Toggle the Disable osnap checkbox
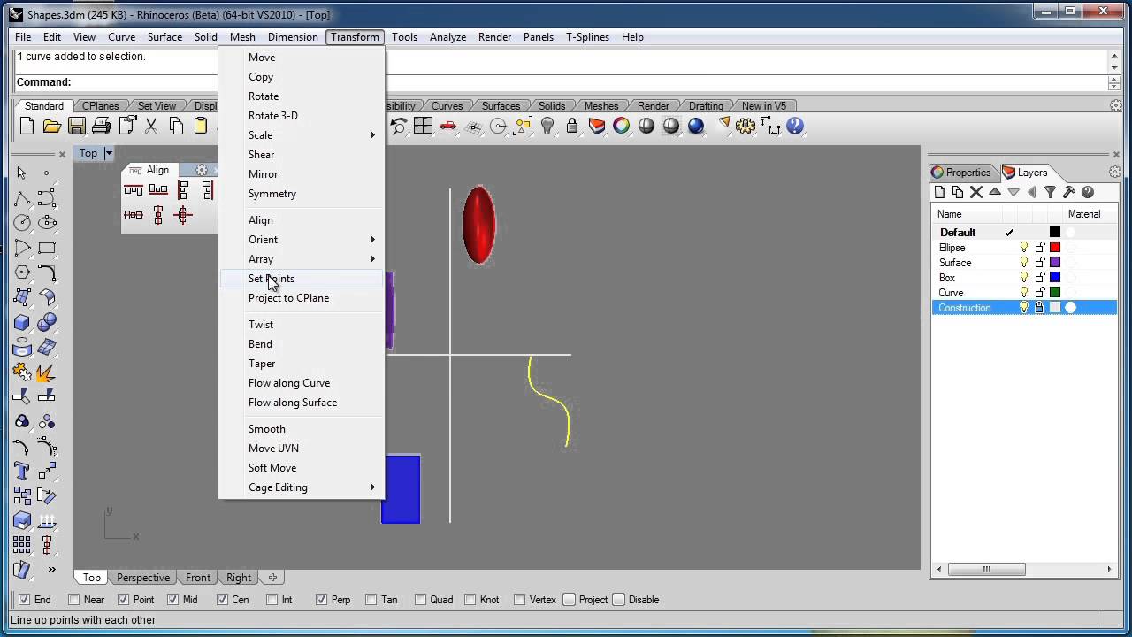 click(619, 600)
